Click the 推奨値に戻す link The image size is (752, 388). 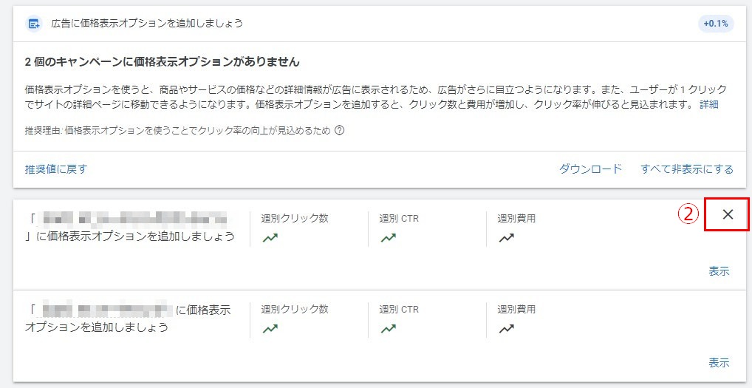tap(56, 169)
